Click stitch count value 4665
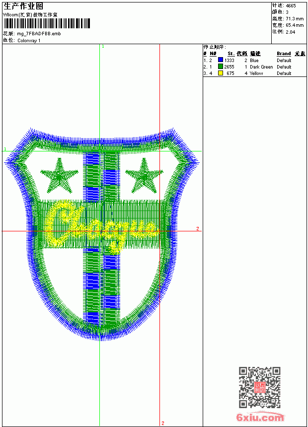This screenshot has height=427, width=308. pyautogui.click(x=291, y=5)
